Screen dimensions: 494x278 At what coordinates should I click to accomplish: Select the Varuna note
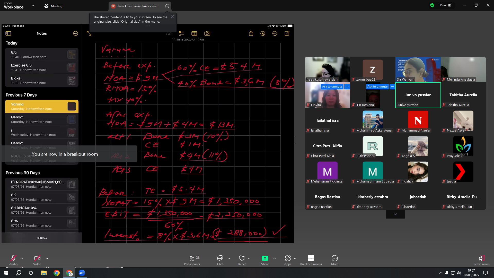(42, 106)
